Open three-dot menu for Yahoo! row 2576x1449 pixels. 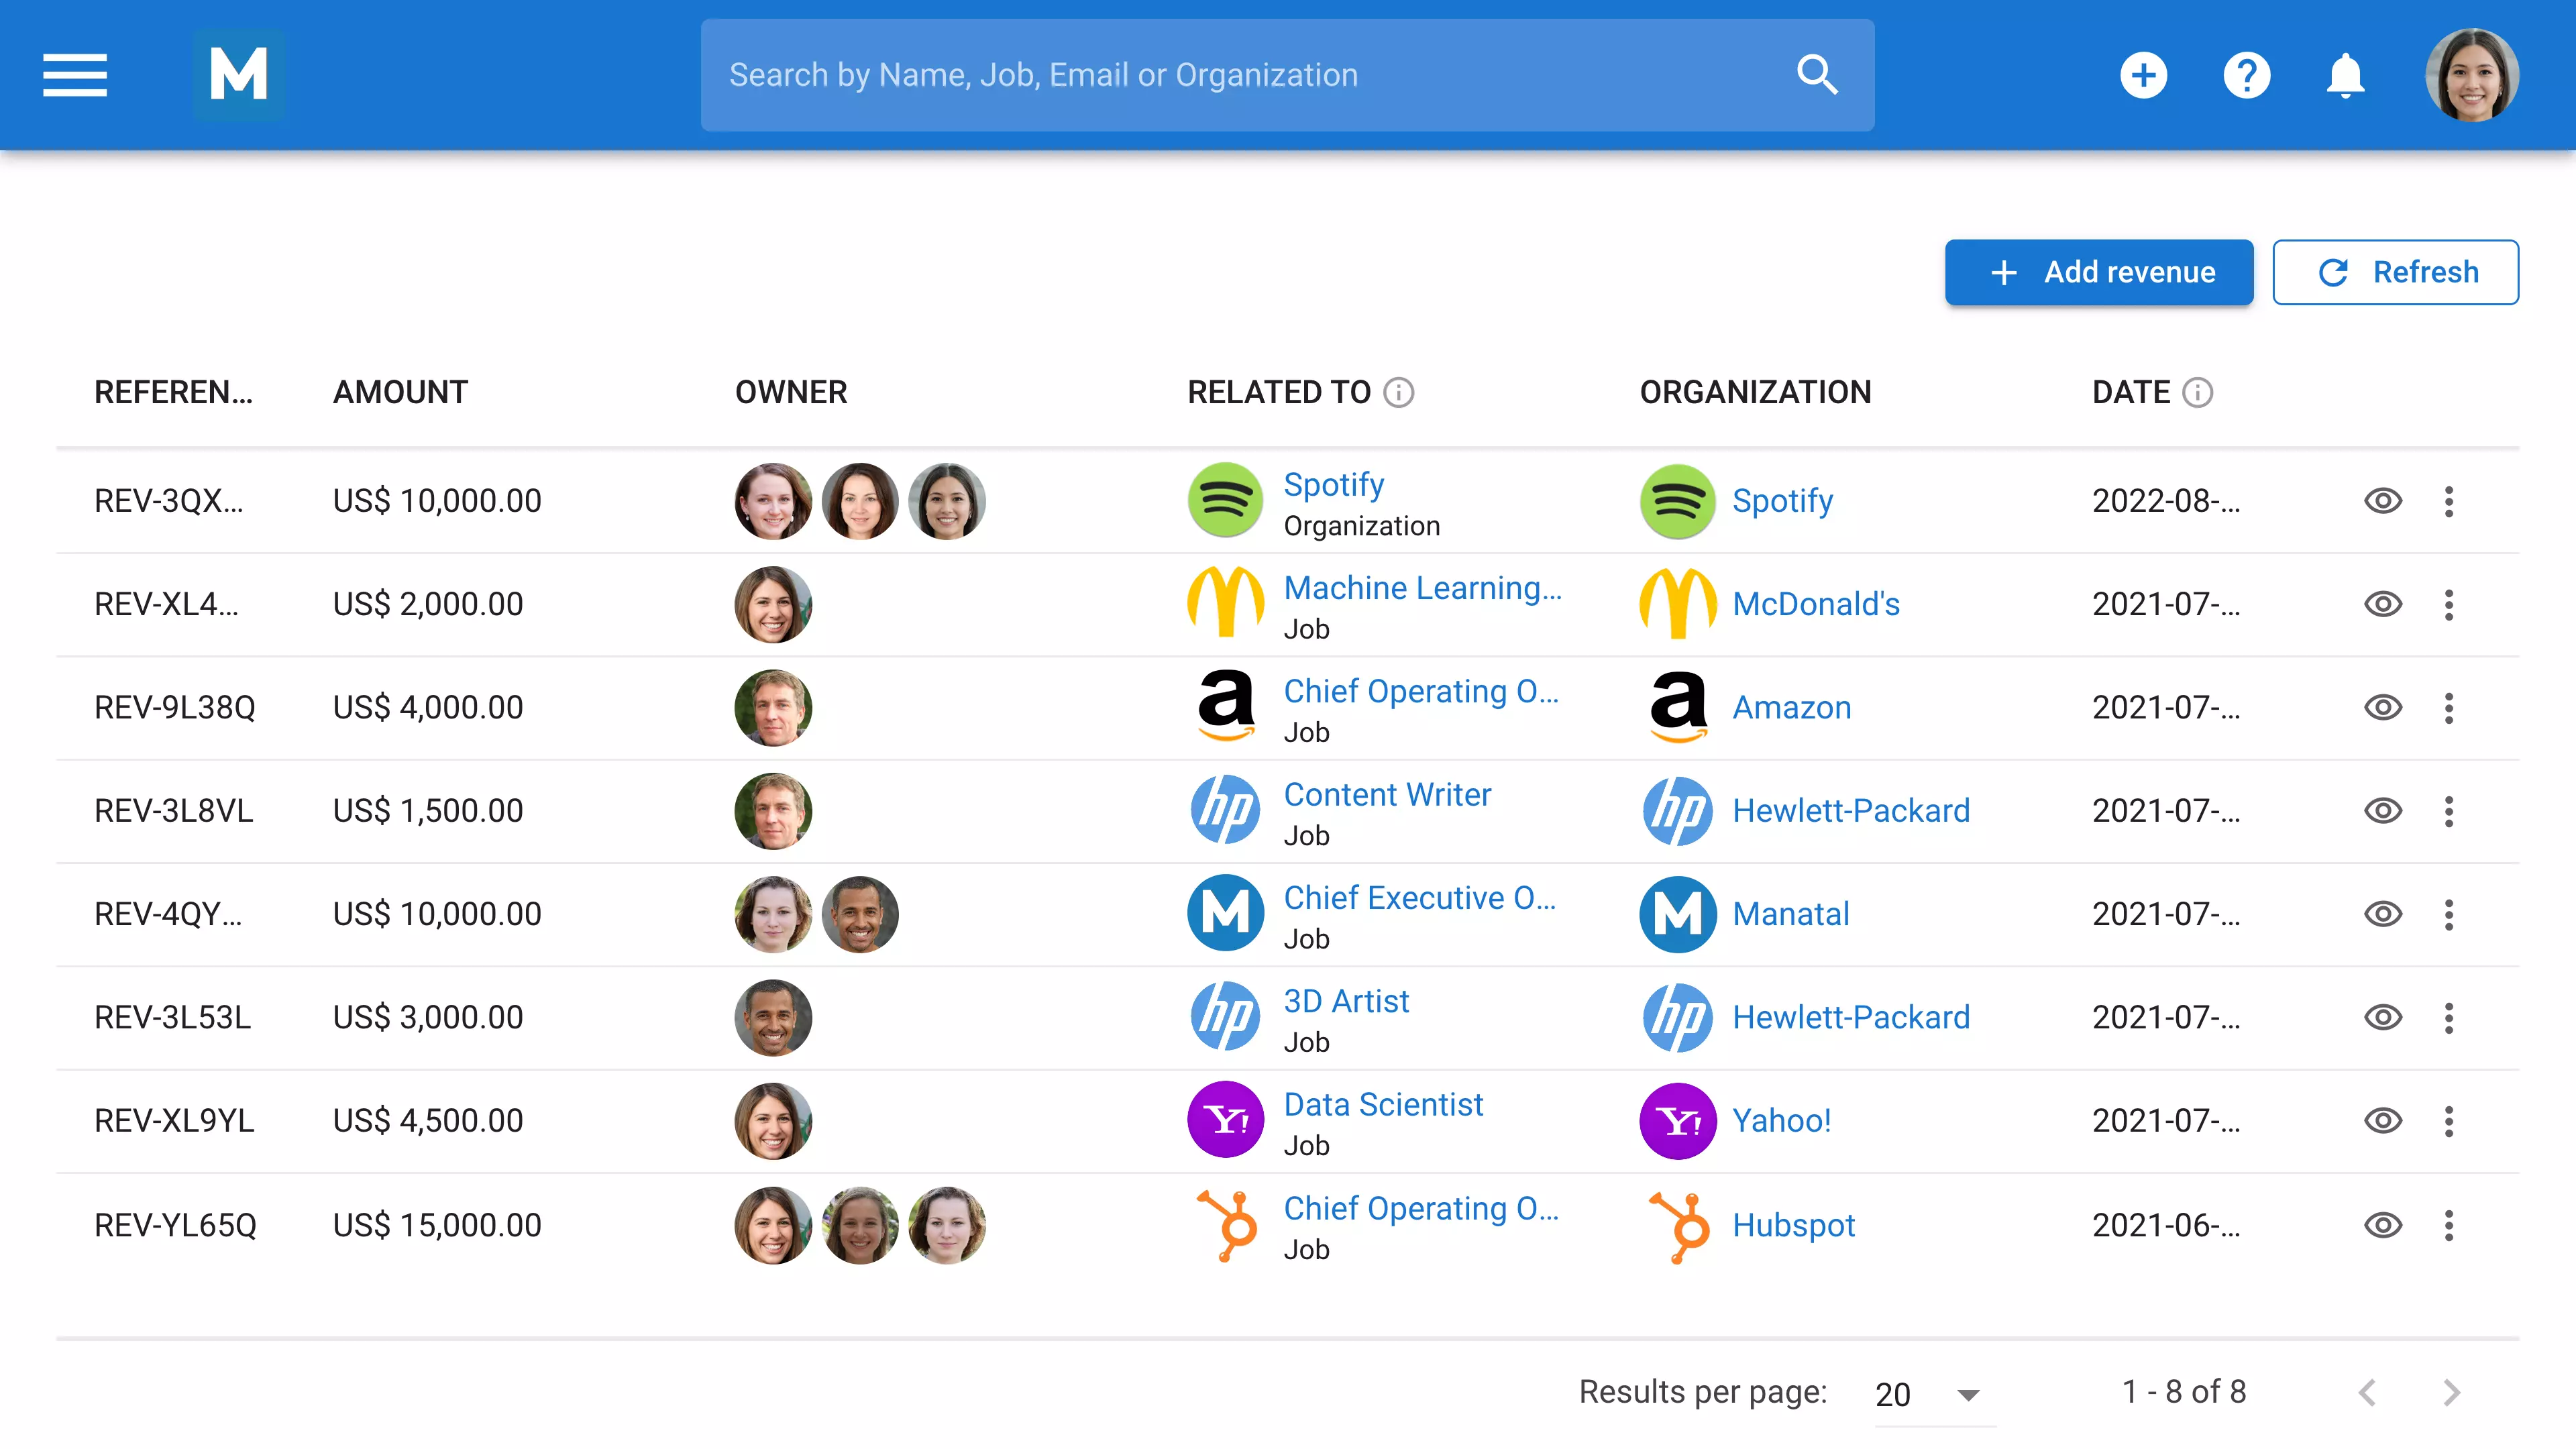tap(2449, 1121)
